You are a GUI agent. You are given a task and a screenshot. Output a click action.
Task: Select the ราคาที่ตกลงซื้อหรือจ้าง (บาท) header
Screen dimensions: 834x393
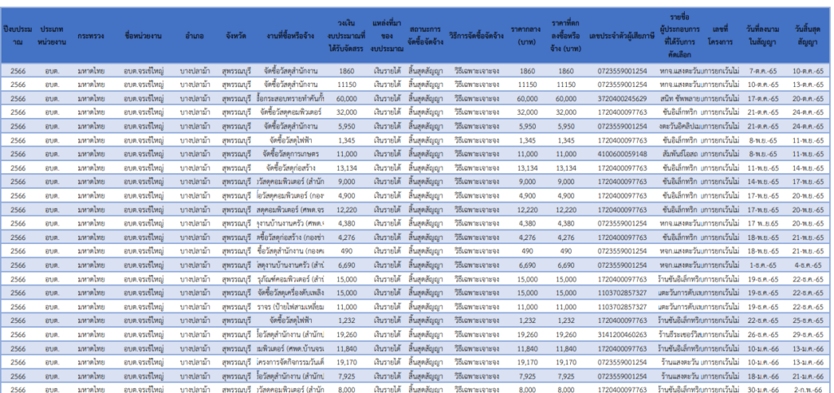(566, 36)
